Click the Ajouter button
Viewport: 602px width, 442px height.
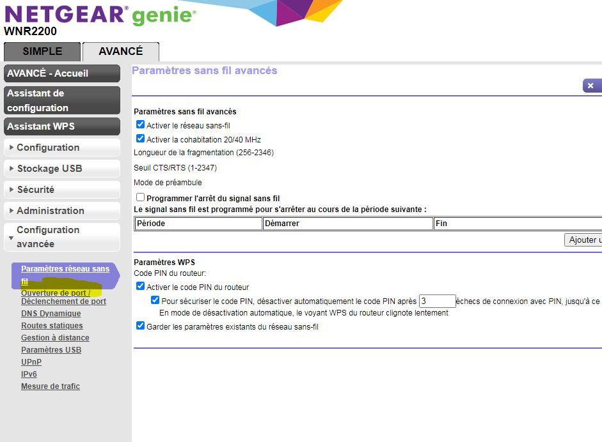pyautogui.click(x=583, y=240)
